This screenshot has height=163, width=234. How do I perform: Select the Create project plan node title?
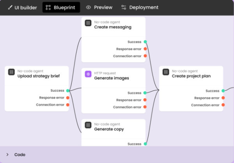[191, 76]
